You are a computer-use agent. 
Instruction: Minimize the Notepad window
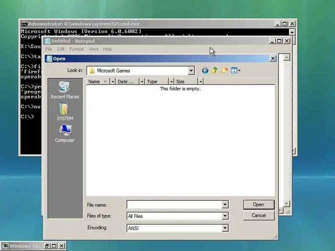[272, 41]
